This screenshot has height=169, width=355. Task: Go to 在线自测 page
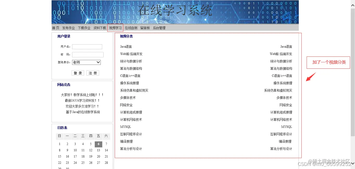tap(131, 28)
